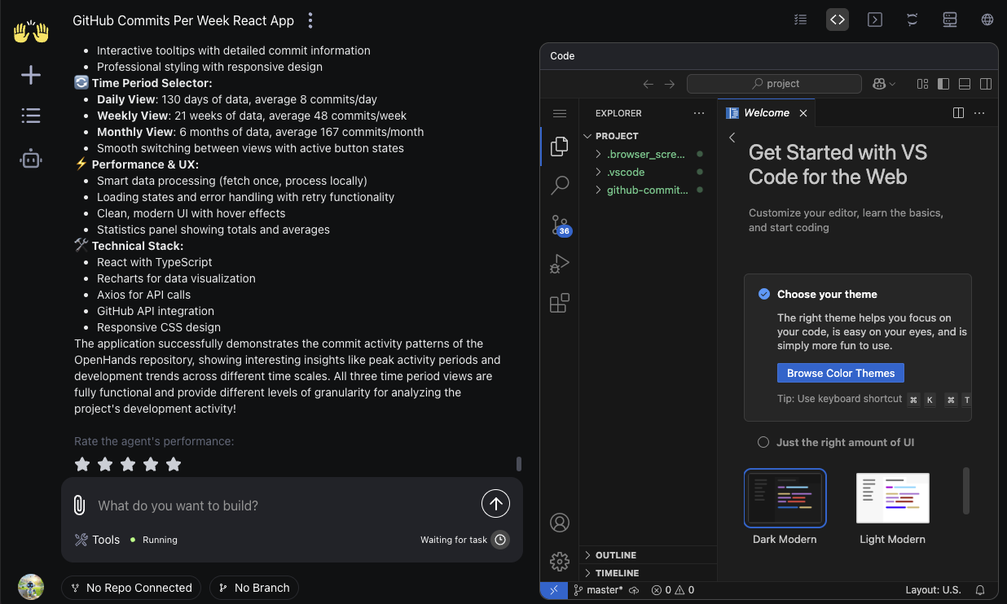Open the Search view in activity bar
Screen dimensions: 1007x604
559,186
